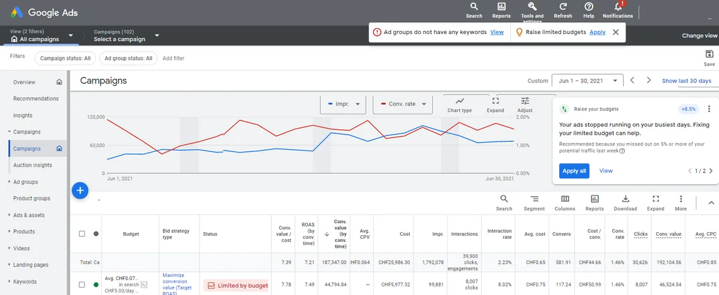
Task: Click View link in recommendation card
Action: 606,171
